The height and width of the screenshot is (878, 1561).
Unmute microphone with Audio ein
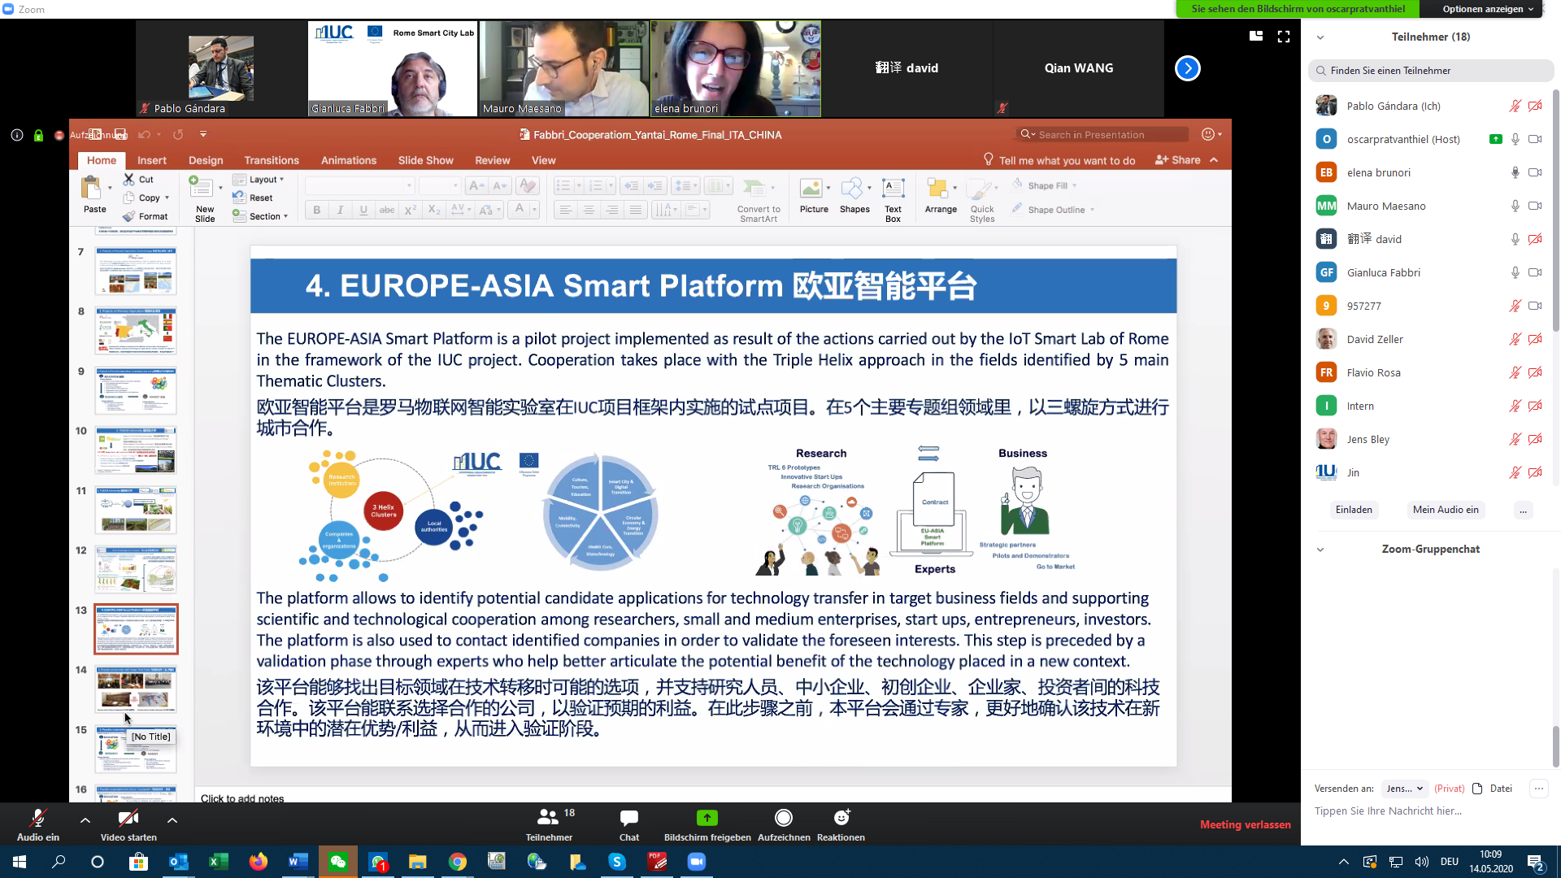[37, 819]
